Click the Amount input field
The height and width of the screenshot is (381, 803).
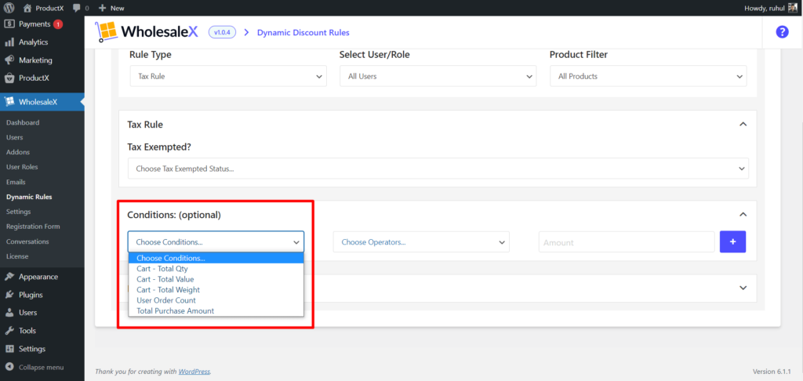pos(627,241)
